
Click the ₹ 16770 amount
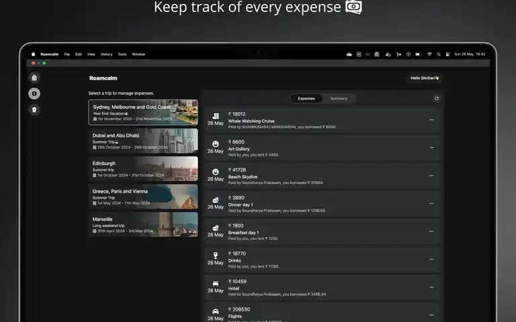[x=237, y=254]
